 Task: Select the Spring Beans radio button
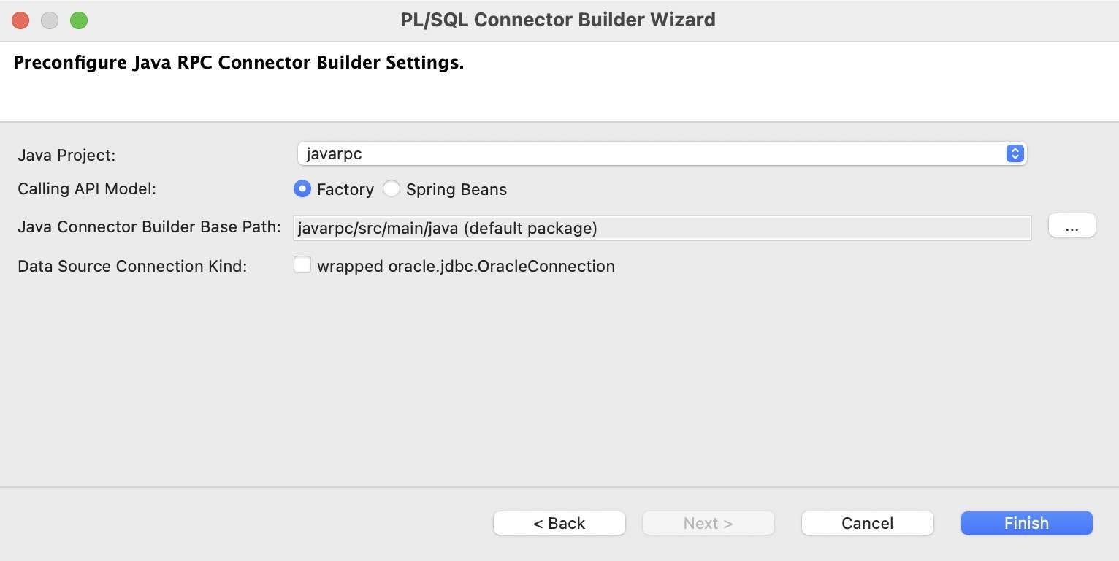[x=392, y=188]
